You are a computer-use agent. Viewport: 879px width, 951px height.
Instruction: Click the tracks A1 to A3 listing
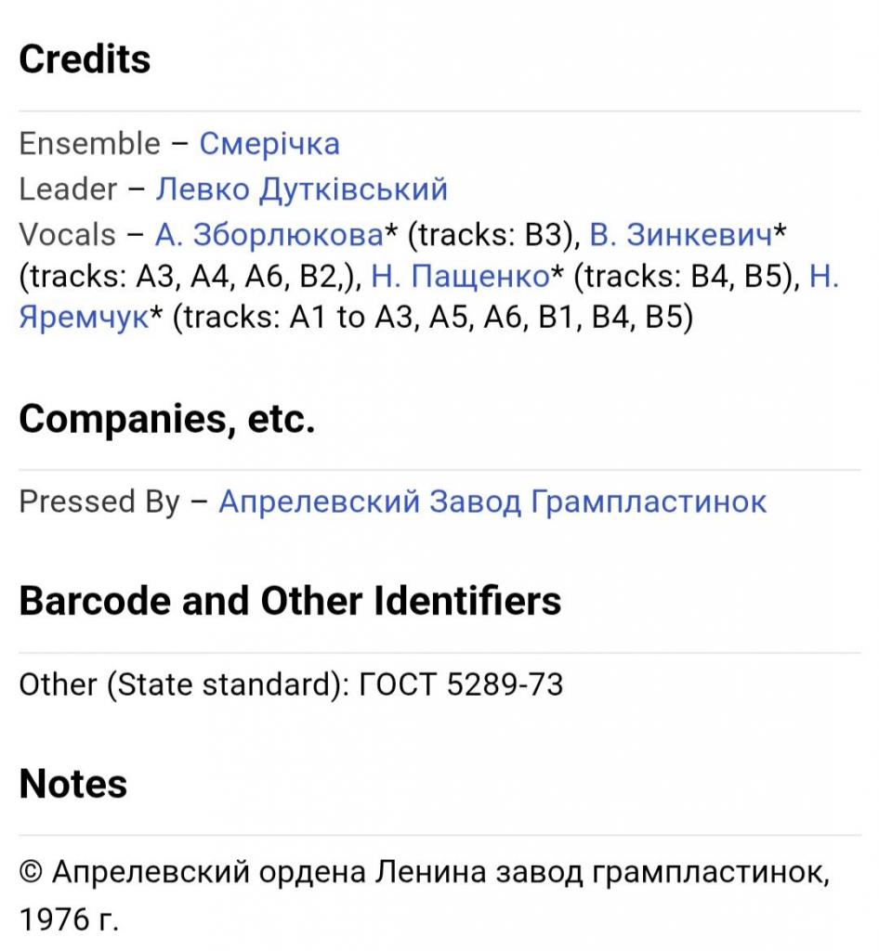tap(433, 318)
